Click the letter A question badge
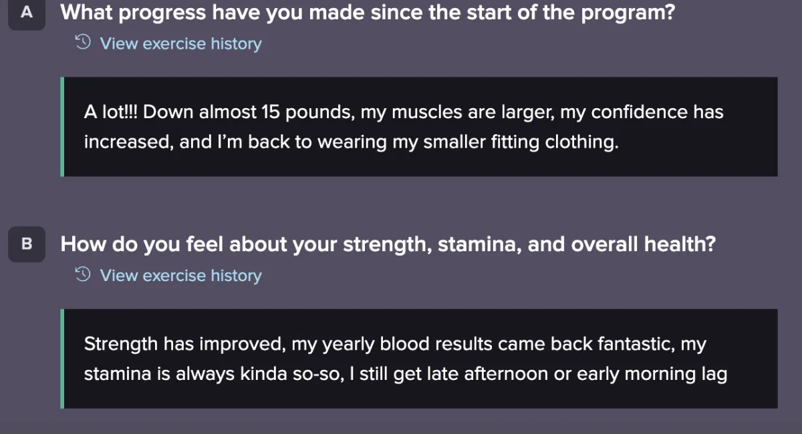This screenshot has height=434, width=802. [27, 13]
